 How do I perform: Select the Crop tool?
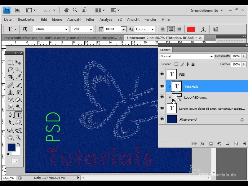pyautogui.click(x=10, y=77)
